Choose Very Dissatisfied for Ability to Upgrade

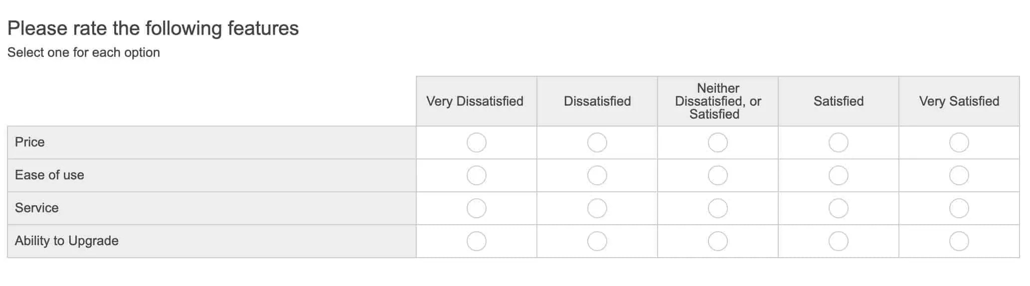coord(476,241)
